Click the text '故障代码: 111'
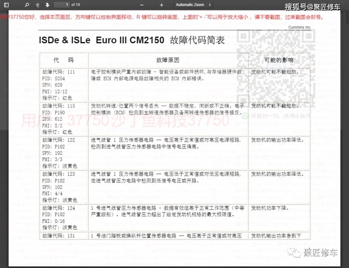Image resolution: width=349 pixels, height=268 pixels. coord(58,72)
